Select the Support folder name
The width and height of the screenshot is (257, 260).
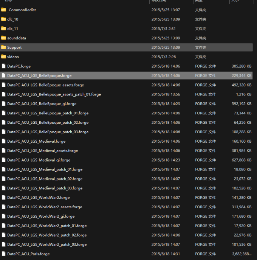click(x=14, y=48)
